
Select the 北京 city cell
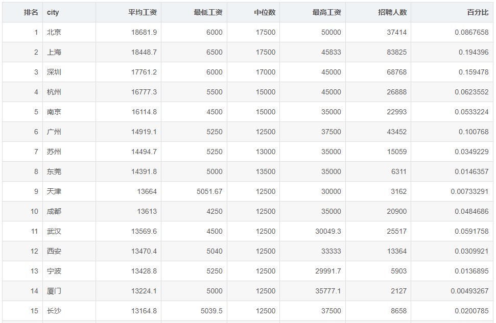click(x=69, y=32)
